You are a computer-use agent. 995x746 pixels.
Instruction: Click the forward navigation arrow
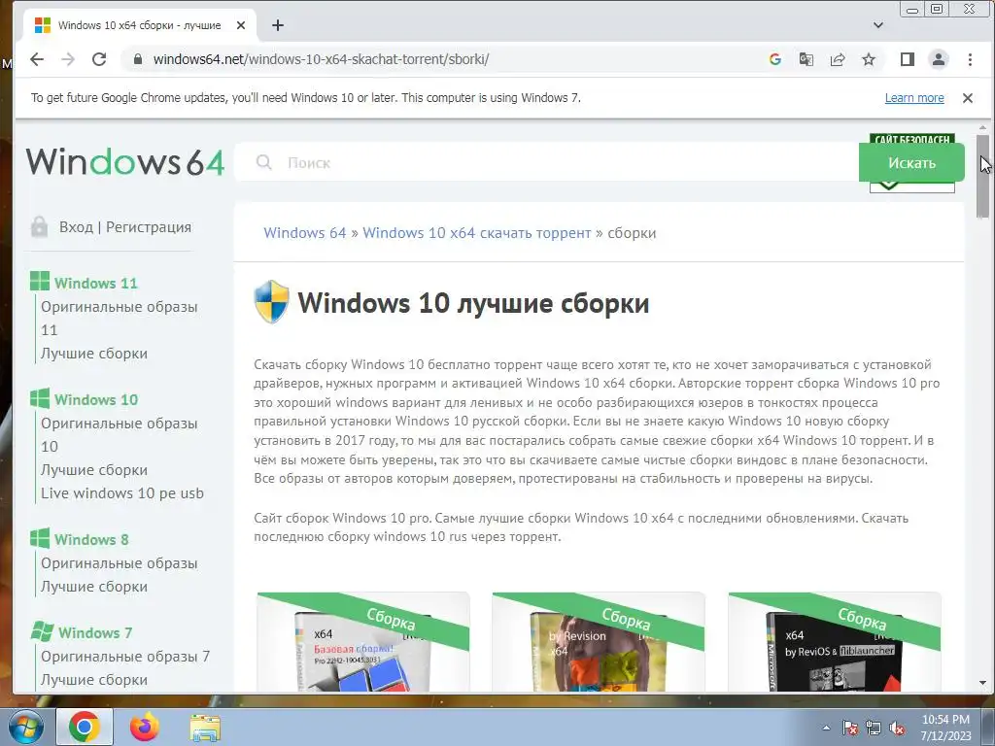(x=68, y=59)
